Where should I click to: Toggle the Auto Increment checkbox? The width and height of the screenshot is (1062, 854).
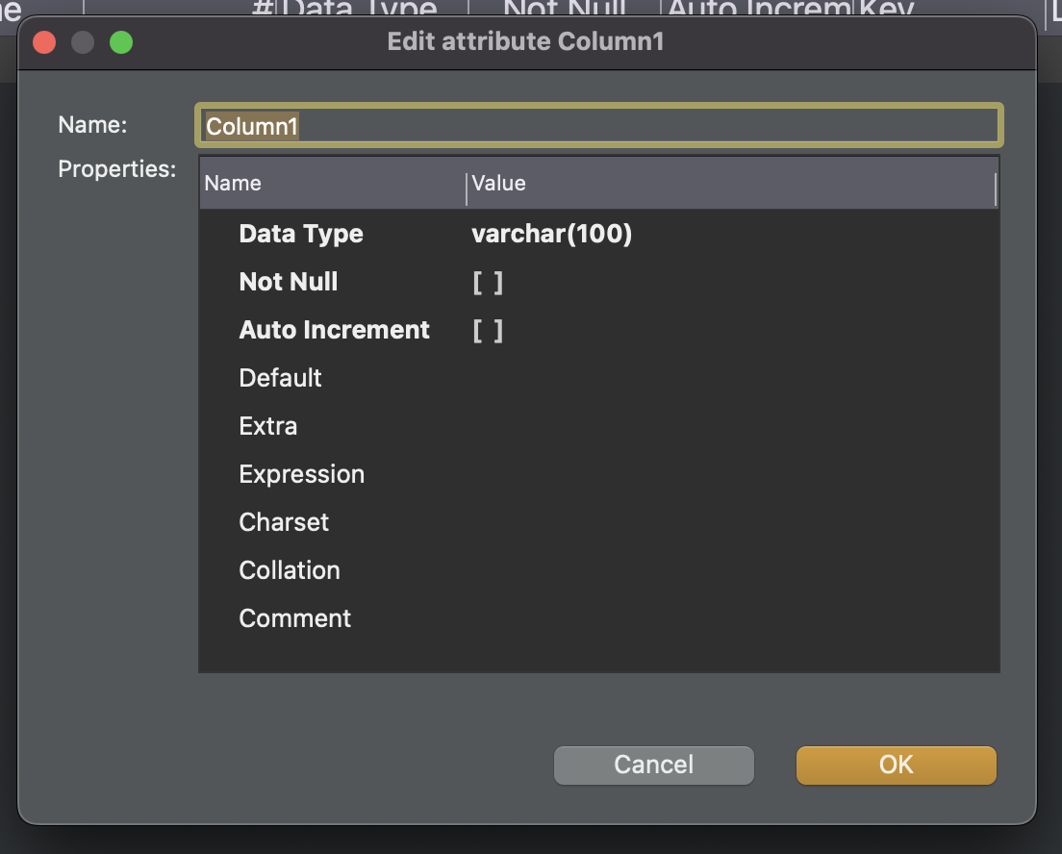coord(488,331)
